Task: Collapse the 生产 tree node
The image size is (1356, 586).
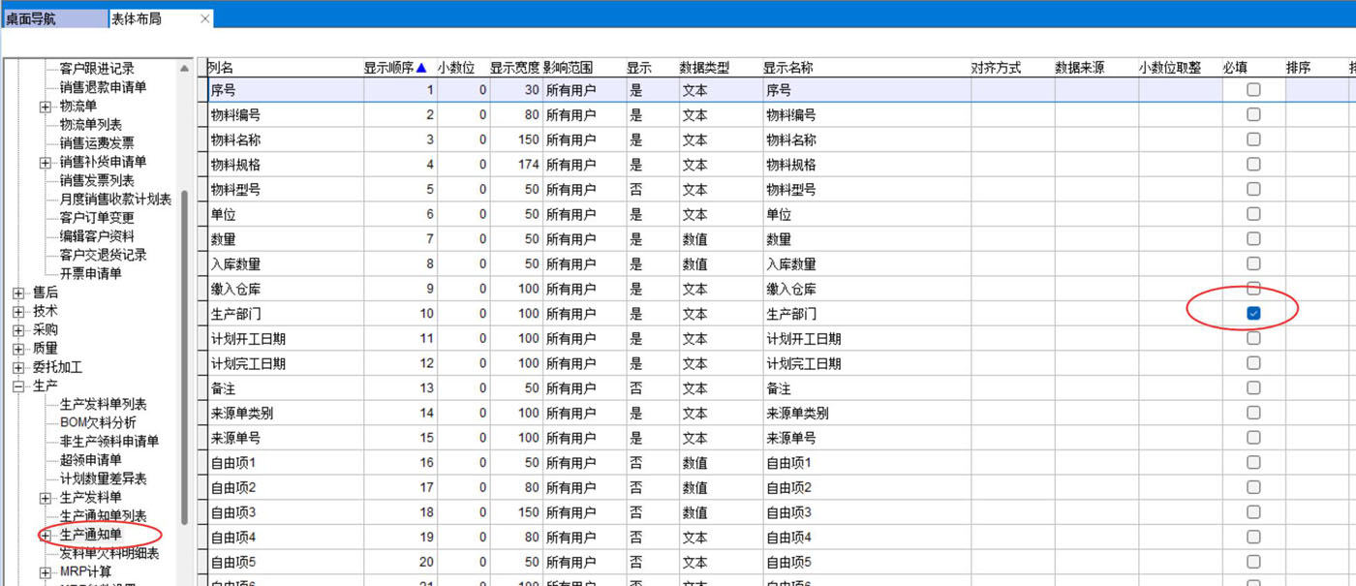Action: click(17, 386)
